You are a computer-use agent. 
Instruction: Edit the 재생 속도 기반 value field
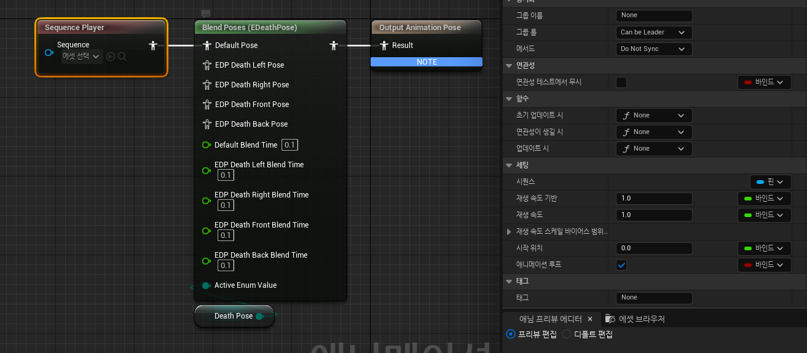point(654,198)
